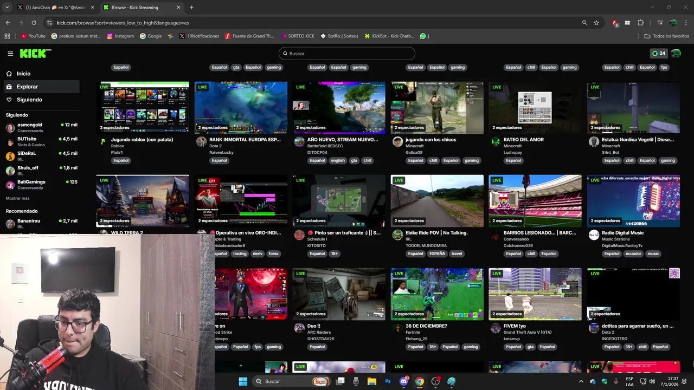Image resolution: width=694 pixels, height=390 pixels.
Task: Click DigitalMusicRadioyTv channel avatar
Action: [594, 235]
